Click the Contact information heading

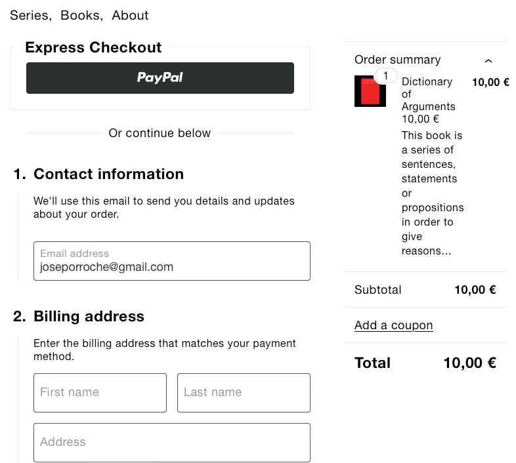point(108,174)
